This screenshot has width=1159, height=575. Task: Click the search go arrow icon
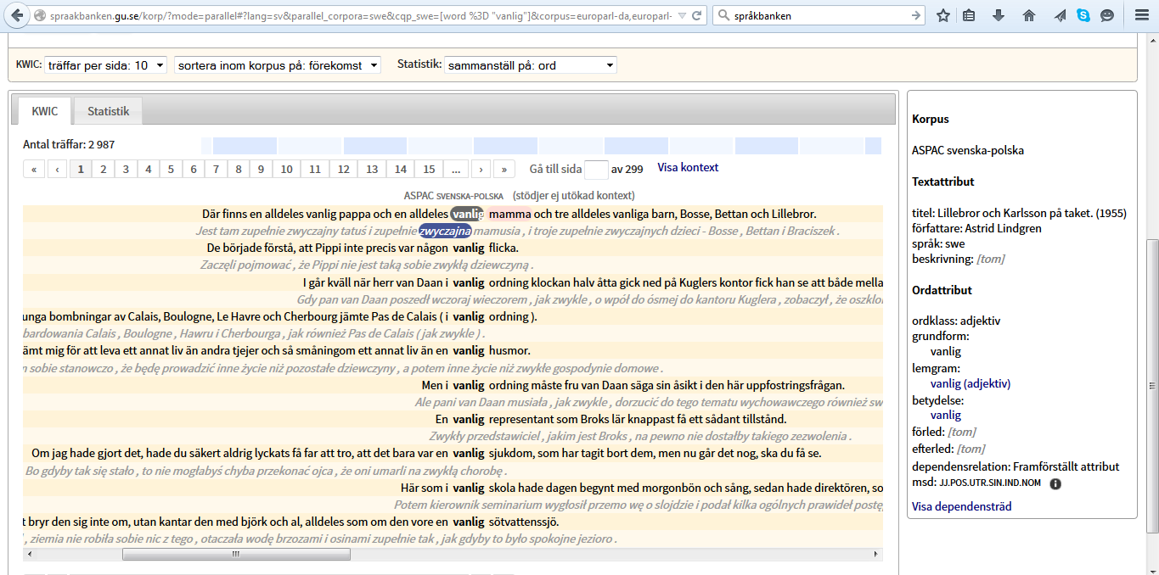(x=916, y=15)
